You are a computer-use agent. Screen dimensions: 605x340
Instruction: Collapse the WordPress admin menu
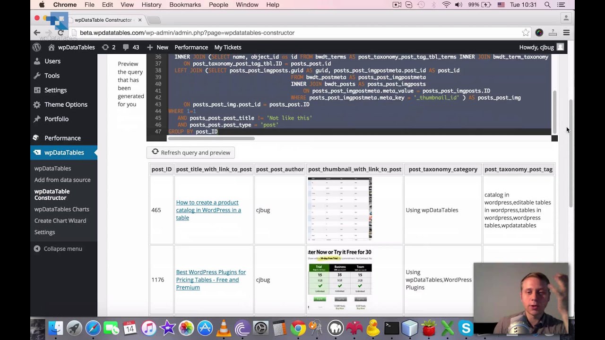click(x=58, y=249)
